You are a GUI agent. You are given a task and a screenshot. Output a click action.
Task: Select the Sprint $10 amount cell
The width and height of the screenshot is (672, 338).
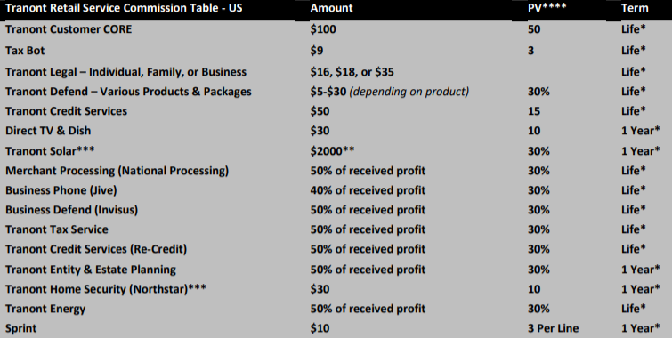[320, 328]
